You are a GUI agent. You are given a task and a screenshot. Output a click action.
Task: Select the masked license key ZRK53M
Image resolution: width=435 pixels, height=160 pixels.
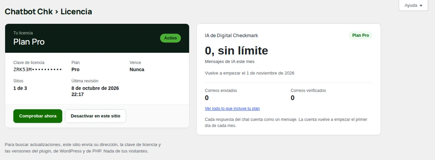[x=38, y=69]
